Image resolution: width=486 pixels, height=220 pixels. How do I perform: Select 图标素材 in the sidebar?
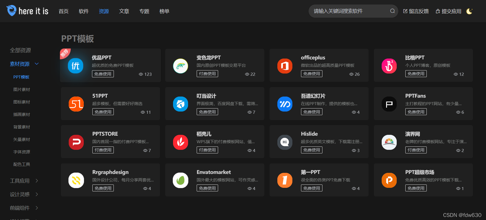[22, 102]
